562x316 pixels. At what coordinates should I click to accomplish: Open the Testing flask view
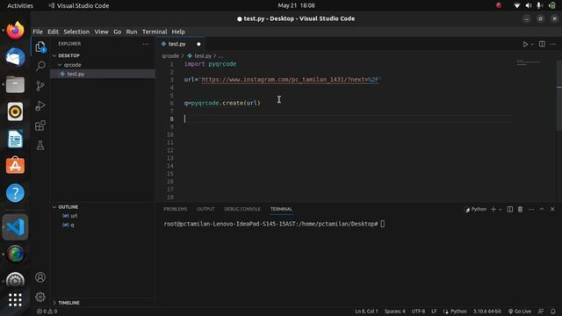pyautogui.click(x=40, y=145)
